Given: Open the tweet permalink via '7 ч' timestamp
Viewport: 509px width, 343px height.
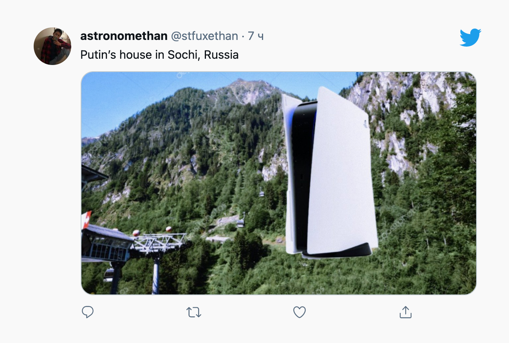Looking at the screenshot, I should point(256,36).
